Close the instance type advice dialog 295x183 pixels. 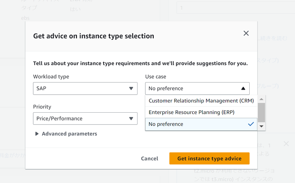tap(246, 33)
